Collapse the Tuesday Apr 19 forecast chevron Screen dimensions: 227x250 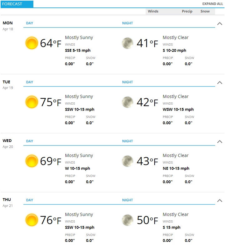tap(220, 83)
